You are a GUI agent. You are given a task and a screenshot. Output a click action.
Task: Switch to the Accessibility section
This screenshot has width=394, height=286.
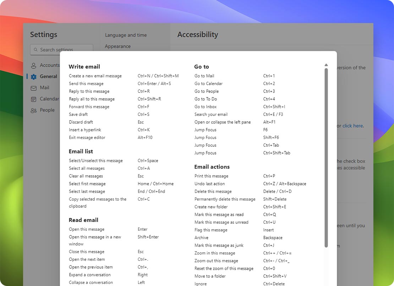[198, 34]
